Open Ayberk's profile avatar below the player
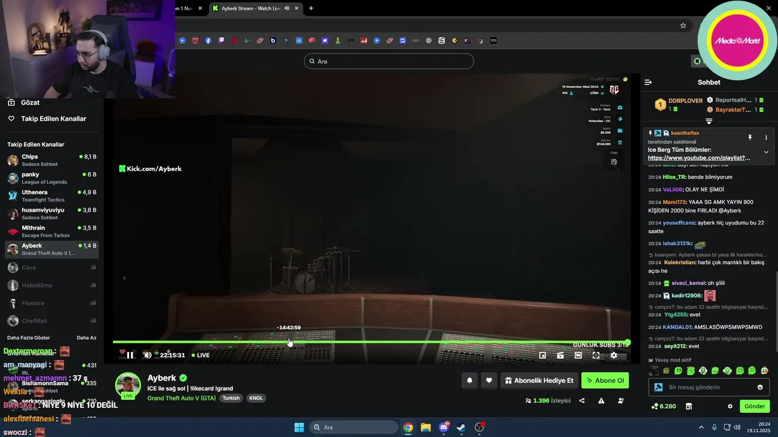The image size is (778, 437). [128, 385]
